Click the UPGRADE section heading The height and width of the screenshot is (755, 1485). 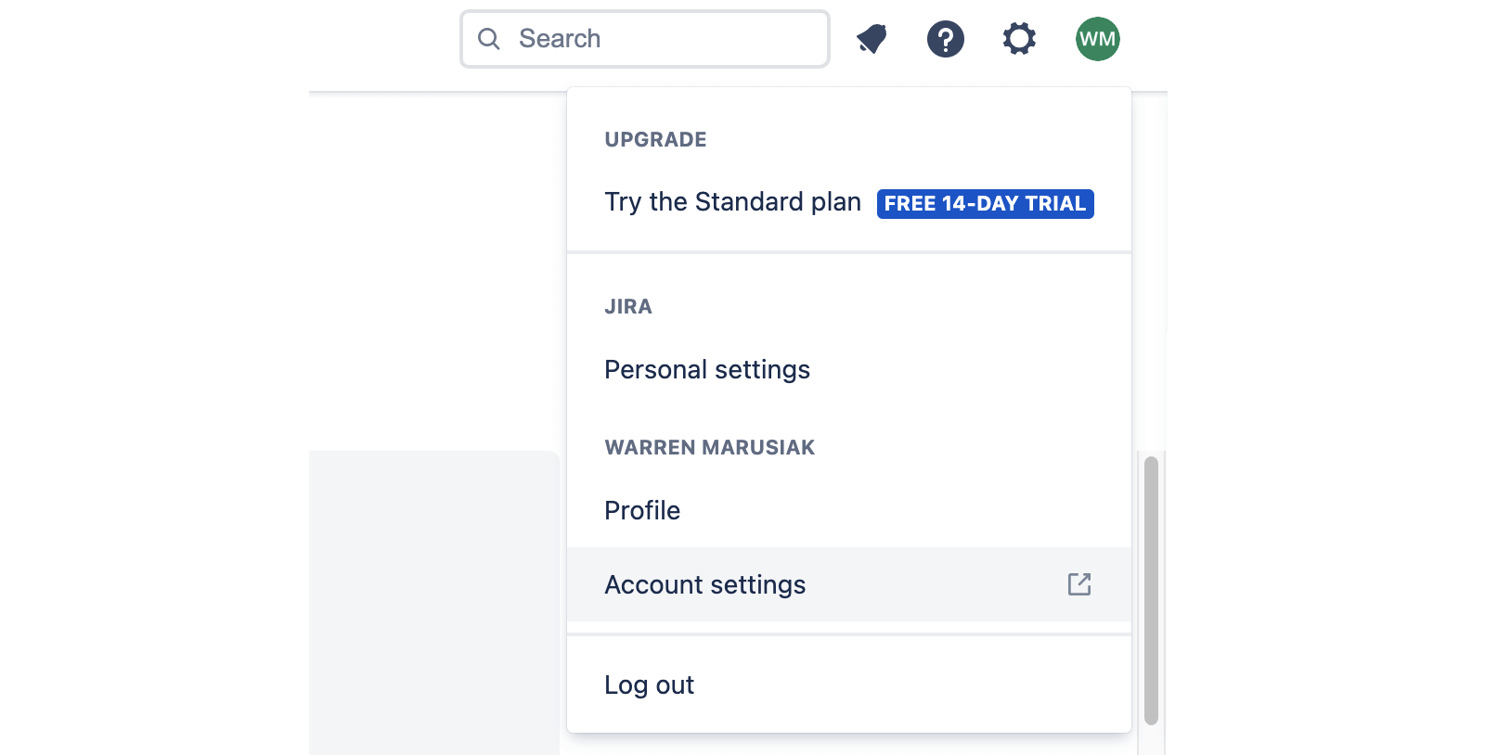[655, 139]
